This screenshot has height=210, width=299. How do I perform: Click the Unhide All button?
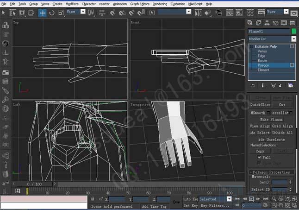tap(282, 133)
